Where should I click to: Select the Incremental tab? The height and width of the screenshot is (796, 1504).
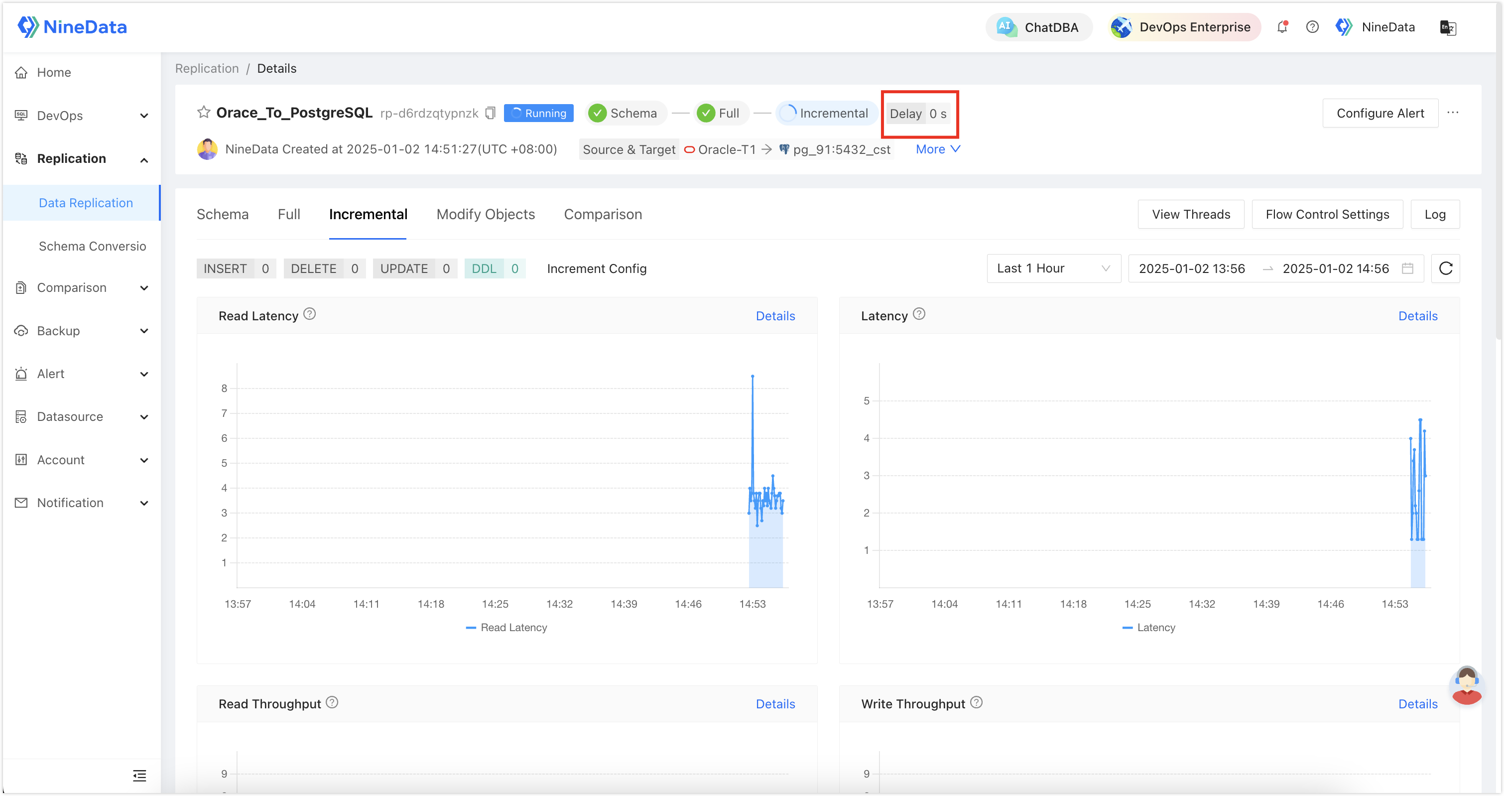point(368,214)
